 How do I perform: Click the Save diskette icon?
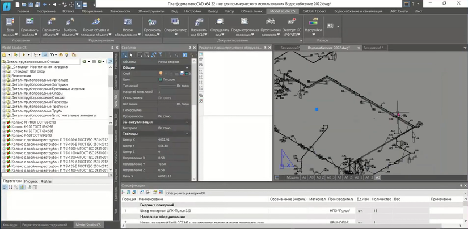[x=31, y=5]
